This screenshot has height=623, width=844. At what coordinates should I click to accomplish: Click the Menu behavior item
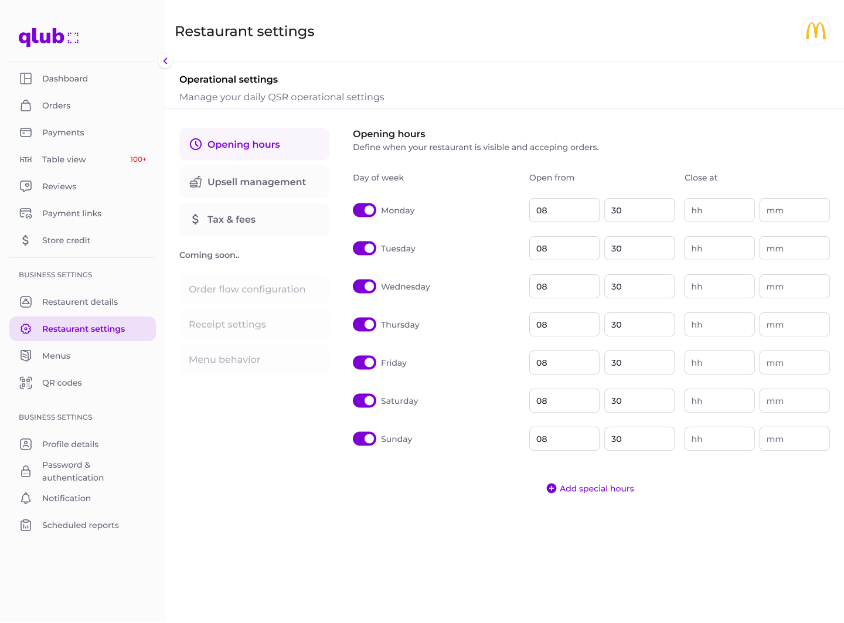tap(254, 360)
